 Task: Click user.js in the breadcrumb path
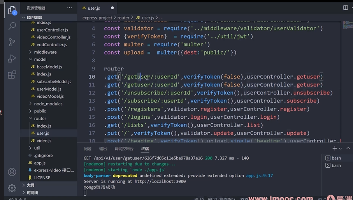(148, 18)
